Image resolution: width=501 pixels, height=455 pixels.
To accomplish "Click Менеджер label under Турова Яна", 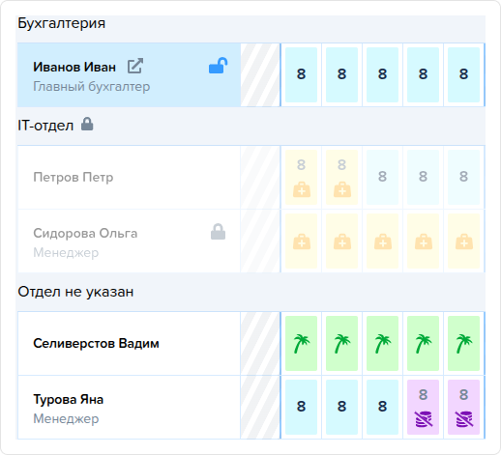I will pyautogui.click(x=66, y=419).
